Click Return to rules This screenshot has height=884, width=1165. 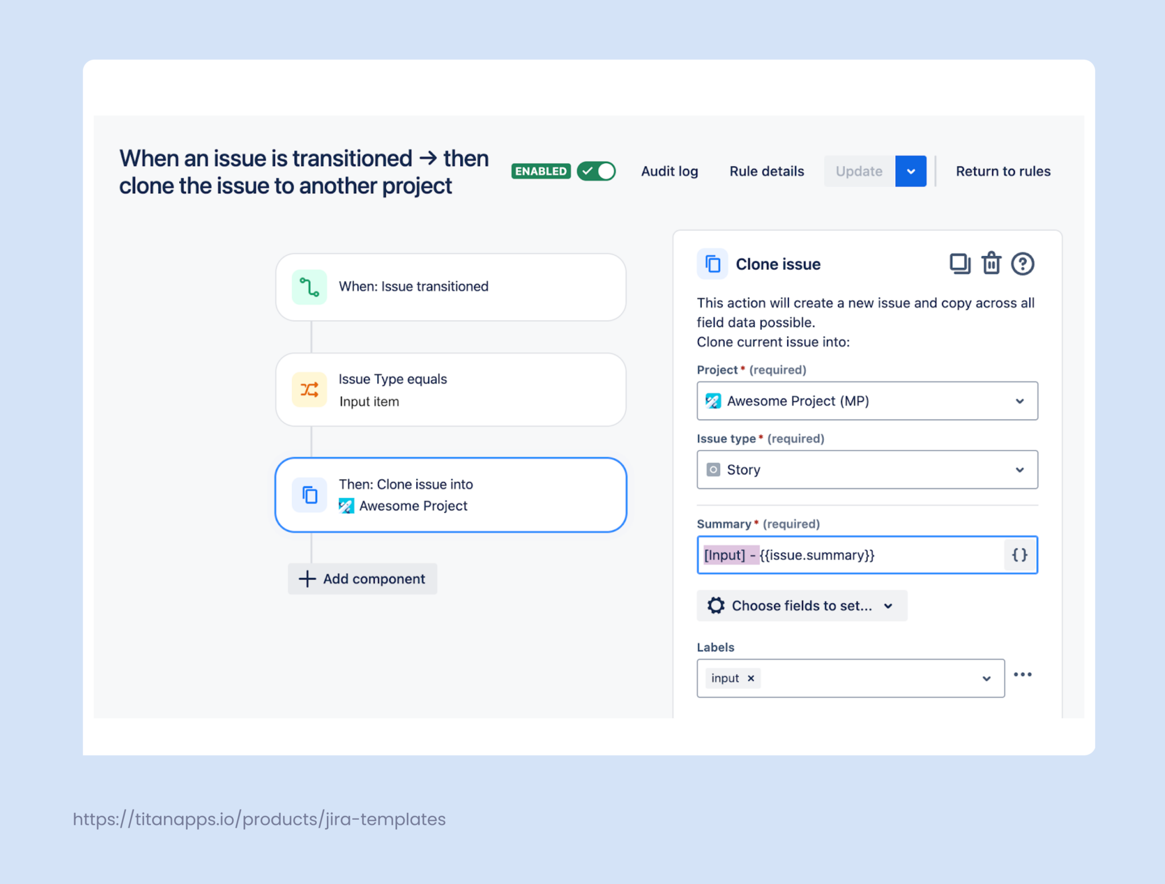[x=1003, y=171]
